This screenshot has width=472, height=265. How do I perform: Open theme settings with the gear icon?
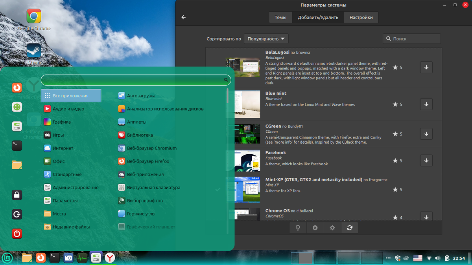tap(332, 227)
